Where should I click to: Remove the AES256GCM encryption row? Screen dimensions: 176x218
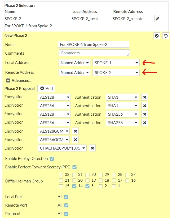coord(76,139)
